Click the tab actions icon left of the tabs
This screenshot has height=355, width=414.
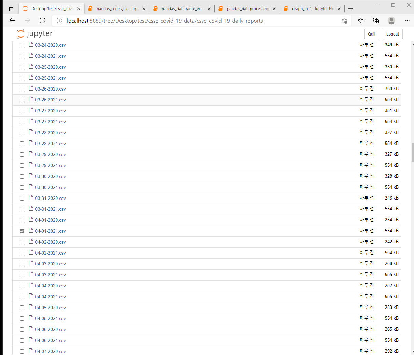pos(11,9)
